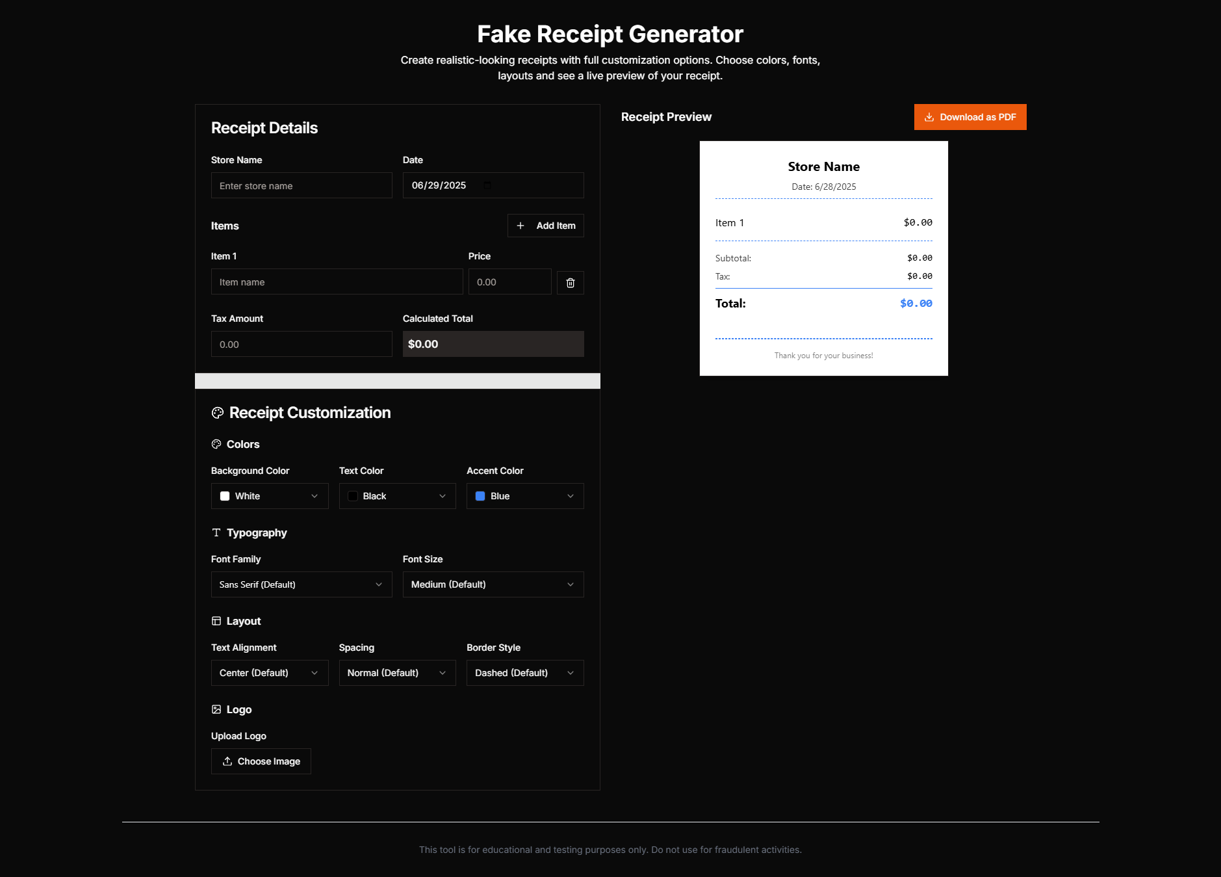Image resolution: width=1221 pixels, height=877 pixels.
Task: Click the educational purposes disclaimer text
Action: pos(610,850)
